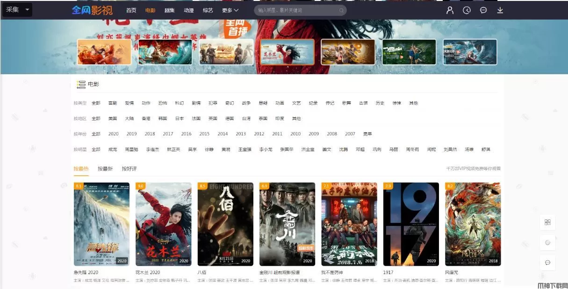Click the chat bubble icon on right sidebar
Image resolution: width=568 pixels, height=289 pixels.
click(547, 262)
